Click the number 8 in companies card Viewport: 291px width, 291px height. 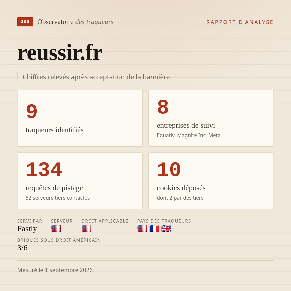point(163,107)
